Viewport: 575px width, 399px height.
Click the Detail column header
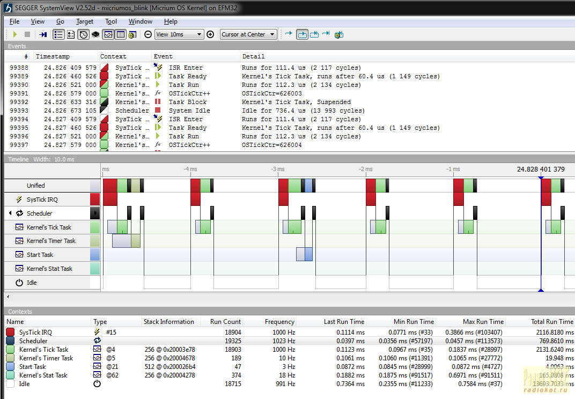(407, 56)
